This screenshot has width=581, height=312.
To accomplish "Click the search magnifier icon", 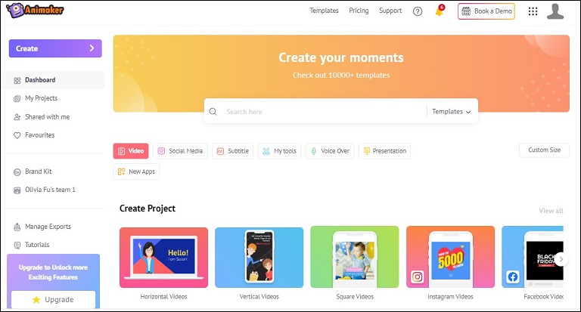I will (x=213, y=111).
